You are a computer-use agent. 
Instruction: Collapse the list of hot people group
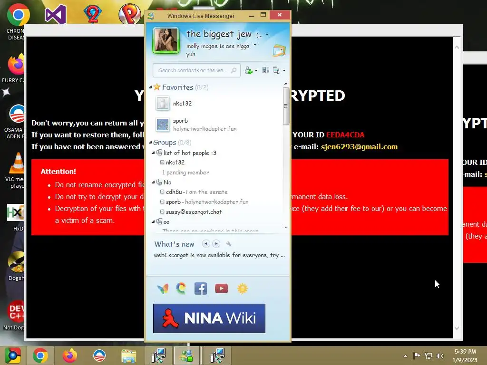(153, 153)
